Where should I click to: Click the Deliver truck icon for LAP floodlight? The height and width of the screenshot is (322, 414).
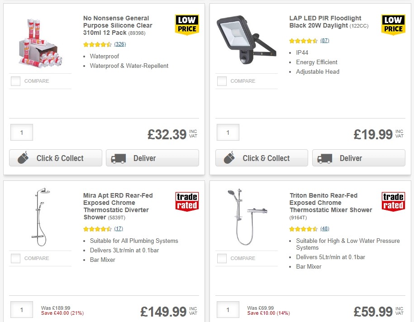click(x=324, y=158)
